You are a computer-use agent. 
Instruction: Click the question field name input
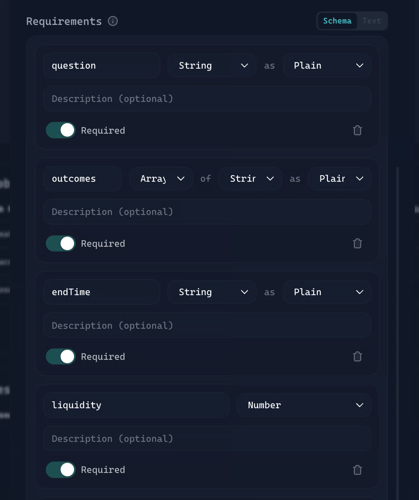coord(101,65)
